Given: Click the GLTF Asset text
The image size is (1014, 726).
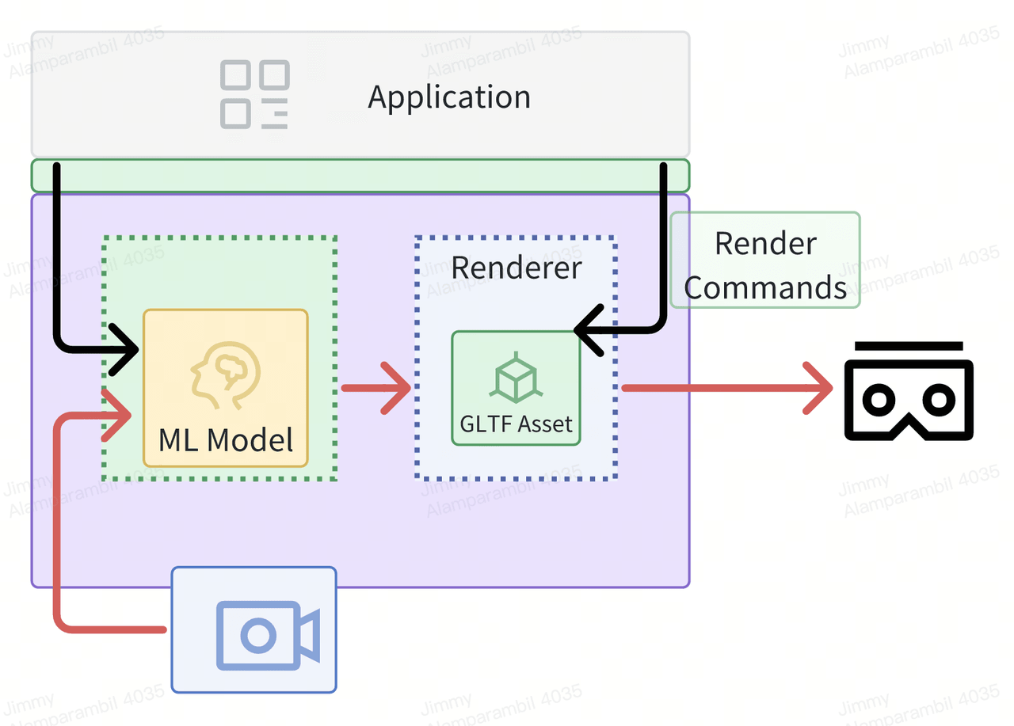Looking at the screenshot, I should click(517, 424).
